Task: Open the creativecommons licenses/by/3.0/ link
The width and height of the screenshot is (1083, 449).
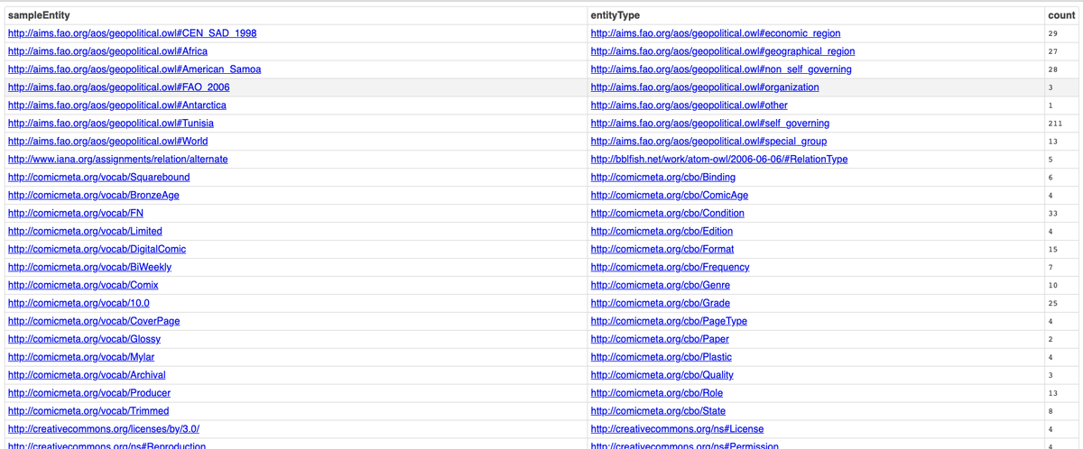Action: (x=104, y=430)
